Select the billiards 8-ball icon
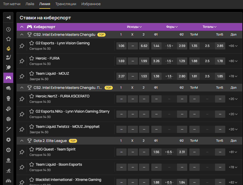The width and height of the screenshot is (243, 185). click(8, 150)
